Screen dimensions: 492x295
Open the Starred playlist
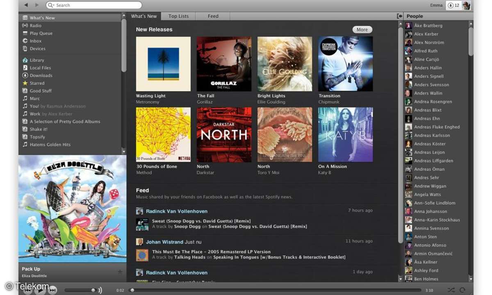coord(70,83)
